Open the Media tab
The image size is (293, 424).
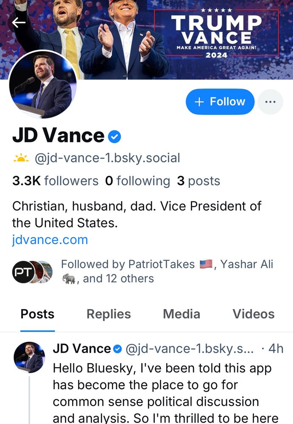point(181,314)
